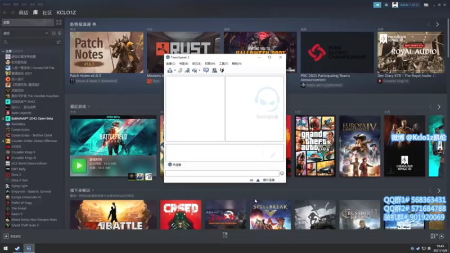Open the 帮助(H) menu in TeamSpeak
The height and width of the screenshot is (253, 450).
coord(237,64)
